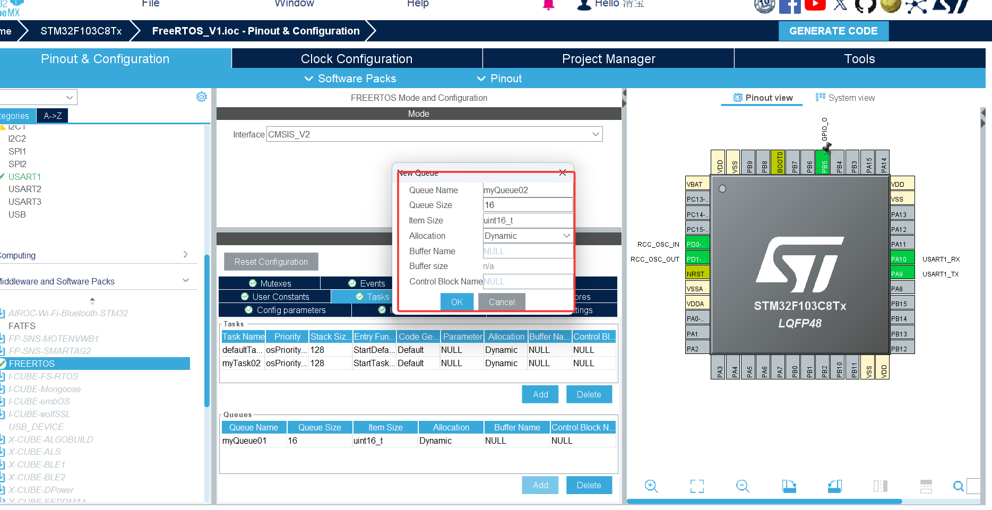Open the Interface CMSIS_V2 dropdown

434,134
